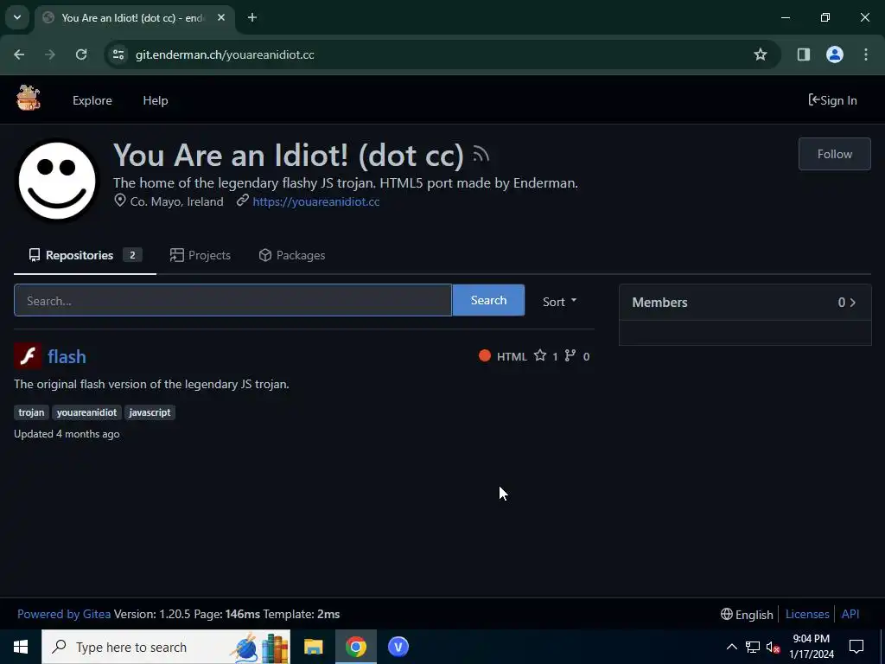Open the RSS feed icon beside organization title
Image resolution: width=885 pixels, height=664 pixels.
[x=481, y=154]
